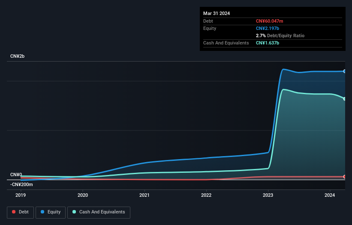The image size is (352, 225).
Task: Click the CN¥2b y-axis label
Action: point(17,56)
